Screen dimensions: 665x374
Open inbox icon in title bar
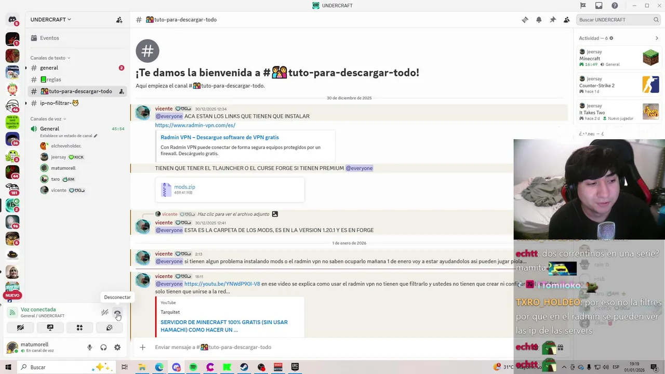coord(599,6)
